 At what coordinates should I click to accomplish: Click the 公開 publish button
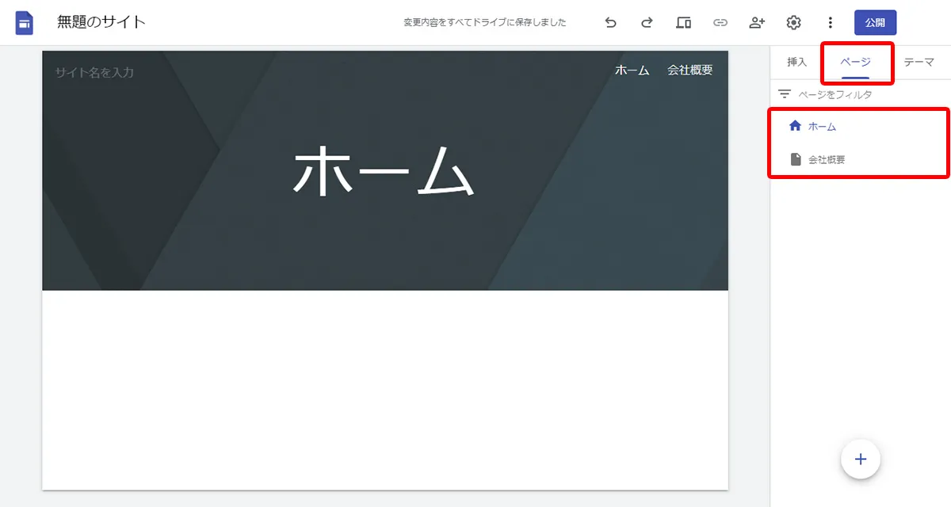point(875,23)
